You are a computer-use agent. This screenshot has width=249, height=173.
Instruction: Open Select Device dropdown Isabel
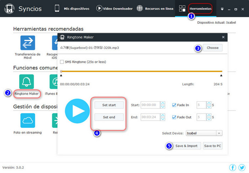204,133
